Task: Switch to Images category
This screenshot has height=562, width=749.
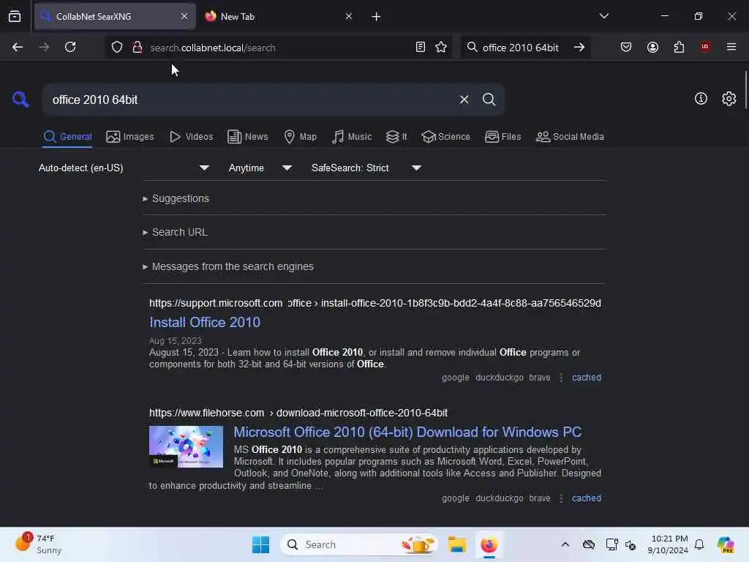Action: click(x=130, y=137)
